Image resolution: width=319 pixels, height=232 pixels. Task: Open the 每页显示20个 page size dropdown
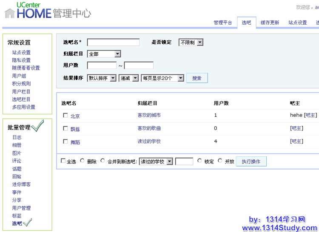162,78
